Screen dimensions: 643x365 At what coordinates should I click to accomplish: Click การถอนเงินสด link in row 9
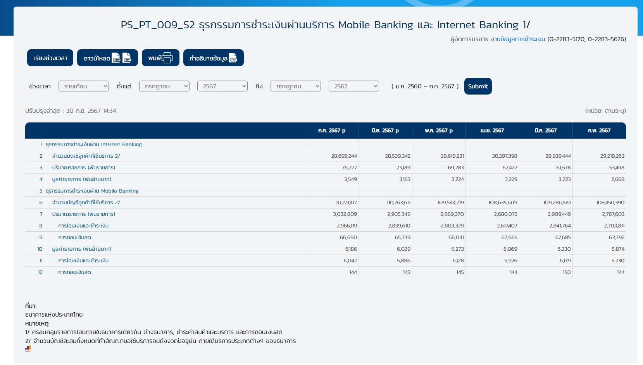tap(74, 238)
